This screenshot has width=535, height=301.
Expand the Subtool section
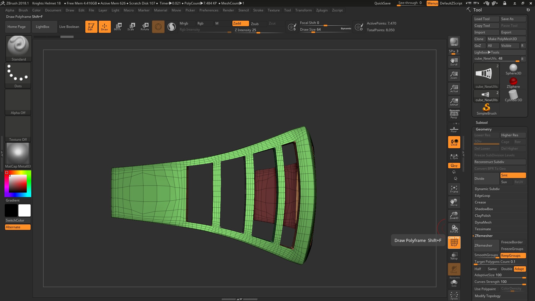click(x=481, y=123)
